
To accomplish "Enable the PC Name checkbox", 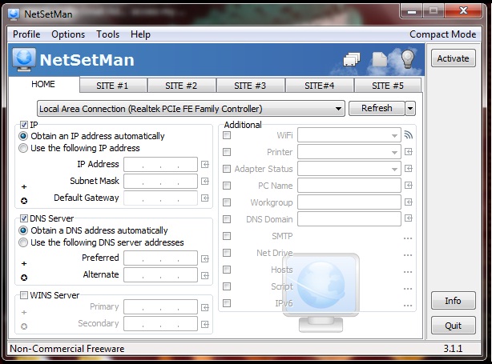I will [x=227, y=186].
